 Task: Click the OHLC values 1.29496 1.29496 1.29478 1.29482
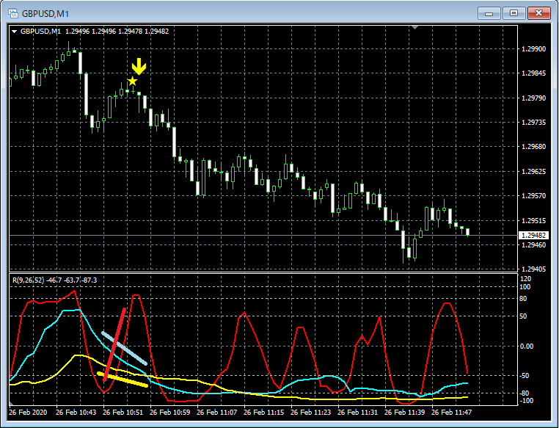click(117, 32)
